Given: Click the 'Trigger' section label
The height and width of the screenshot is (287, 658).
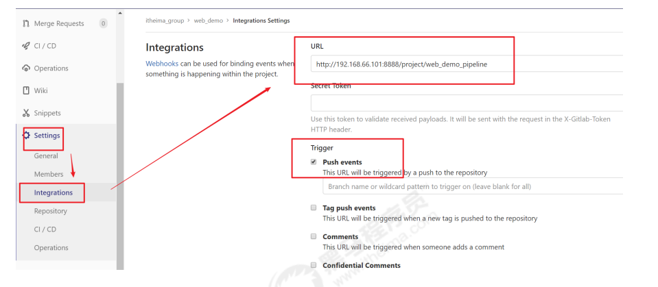Looking at the screenshot, I should (x=322, y=148).
